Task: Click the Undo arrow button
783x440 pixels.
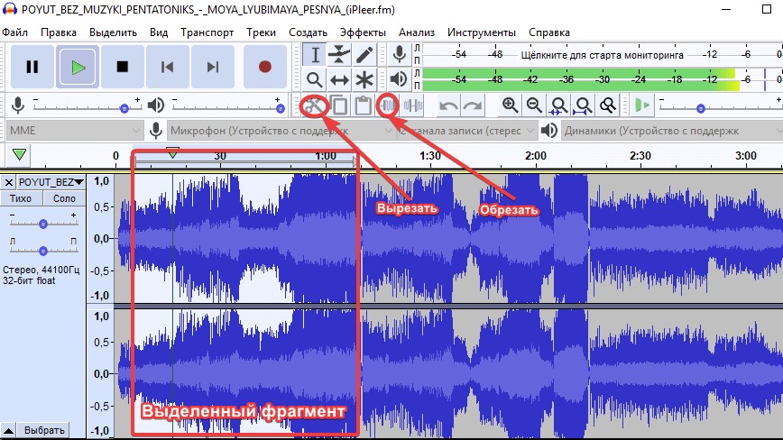Action: [448, 105]
